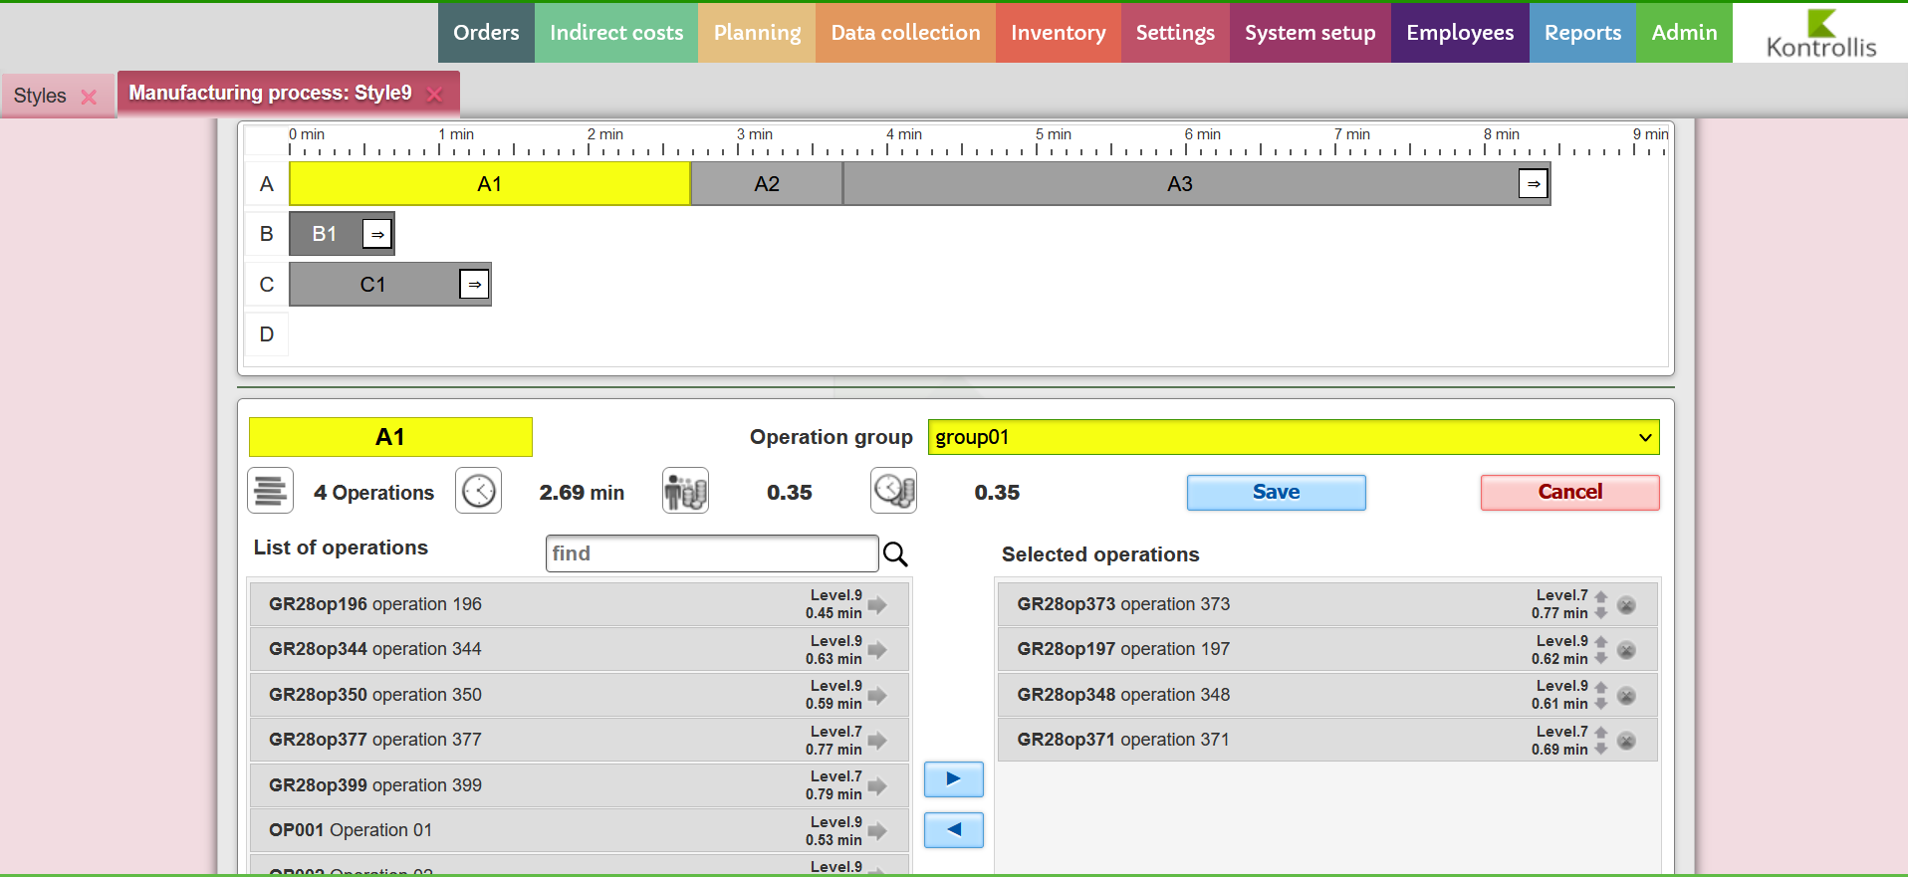1908x877 pixels.
Task: Click the move-right arrow button
Action: click(x=953, y=779)
